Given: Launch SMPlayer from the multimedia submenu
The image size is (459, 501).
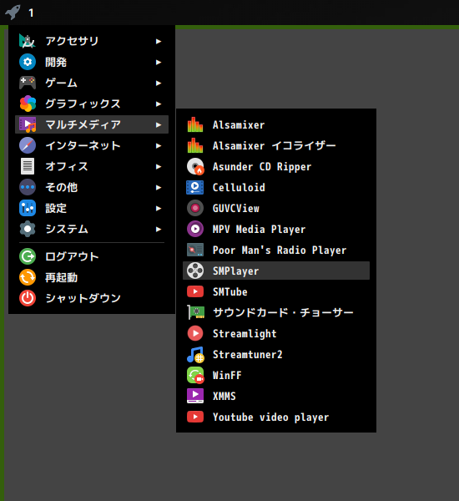Looking at the screenshot, I should 276,271.
